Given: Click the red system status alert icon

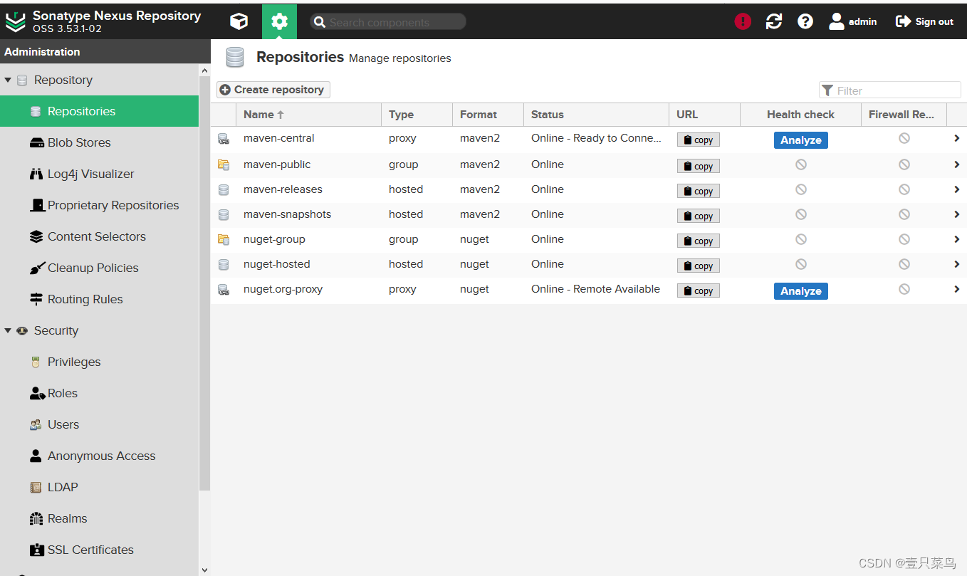Looking at the screenshot, I should (x=743, y=21).
